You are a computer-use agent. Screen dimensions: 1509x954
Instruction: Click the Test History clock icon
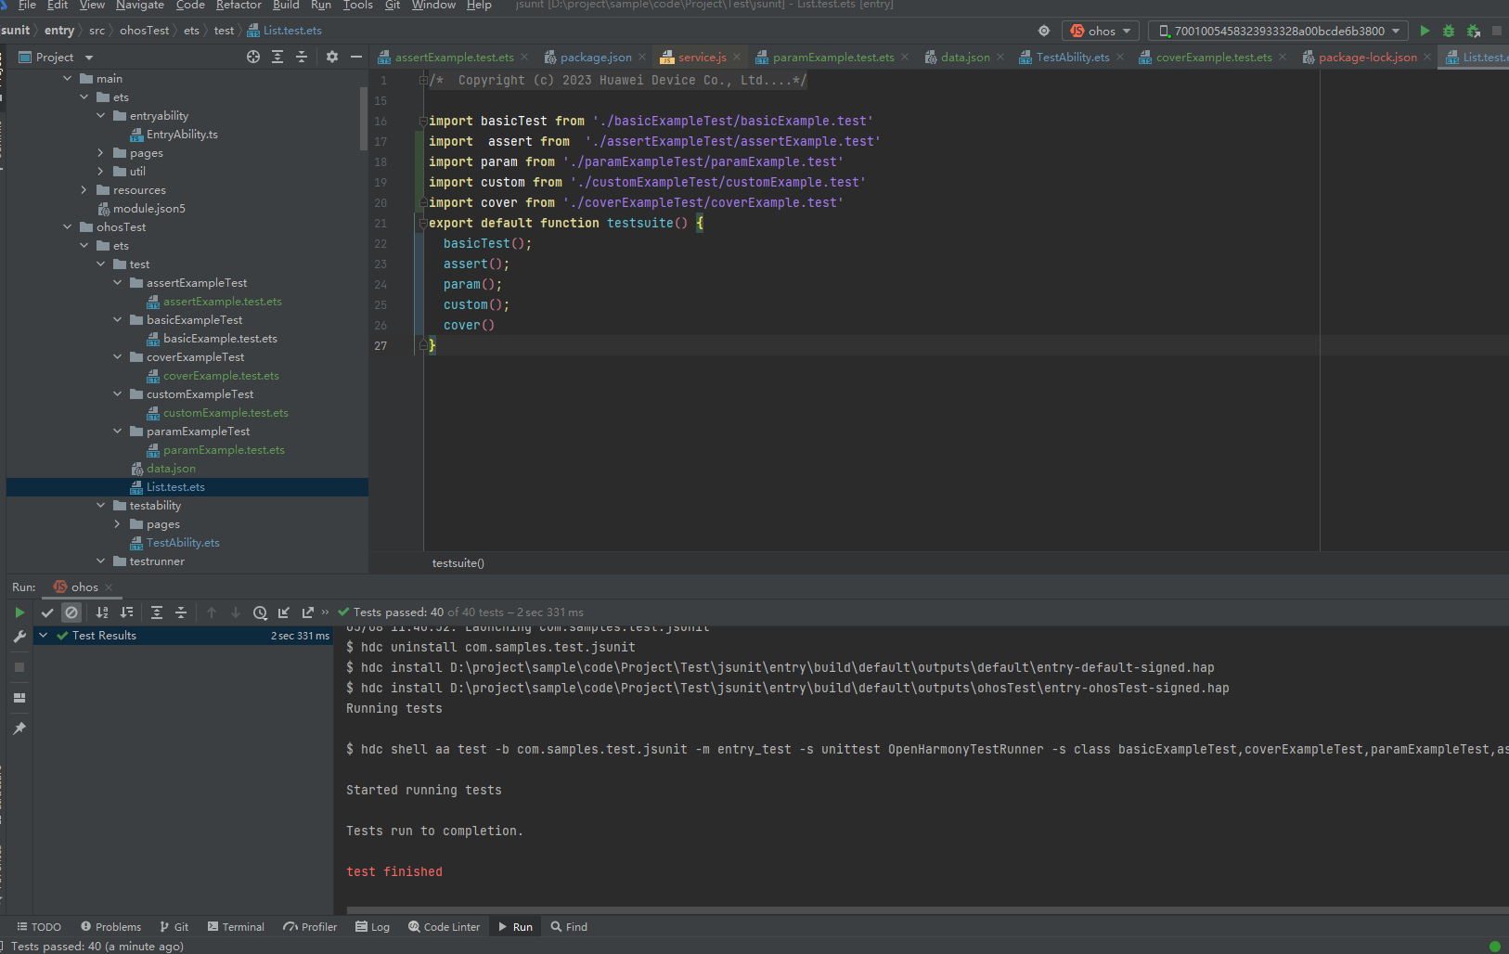click(260, 612)
